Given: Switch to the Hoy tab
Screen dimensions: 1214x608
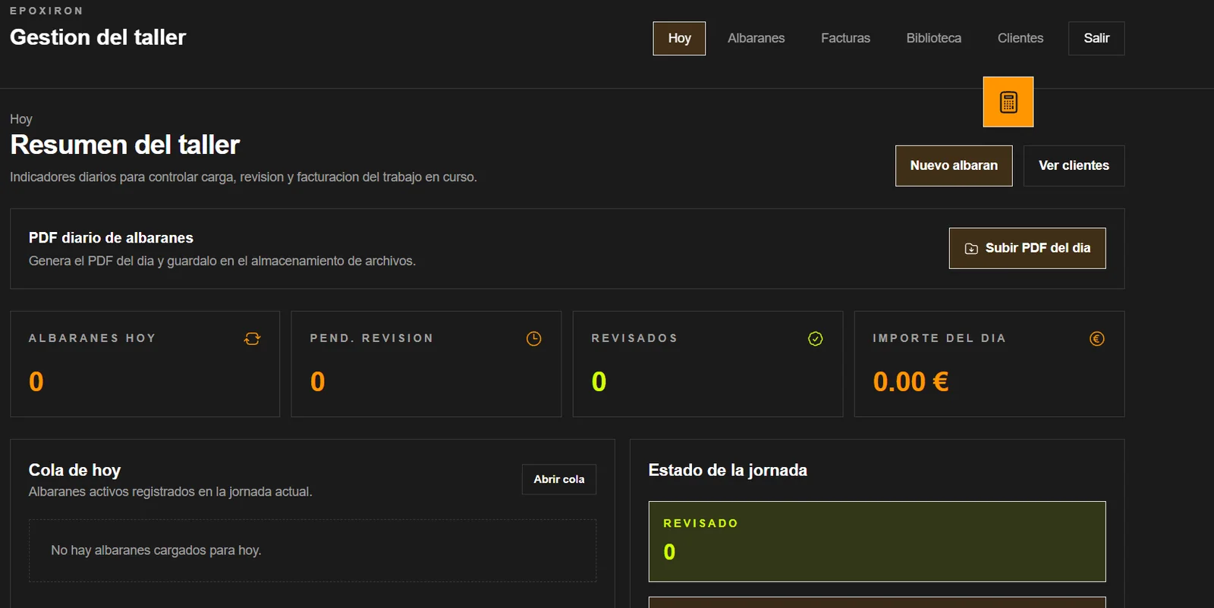Looking at the screenshot, I should pyautogui.click(x=679, y=38).
